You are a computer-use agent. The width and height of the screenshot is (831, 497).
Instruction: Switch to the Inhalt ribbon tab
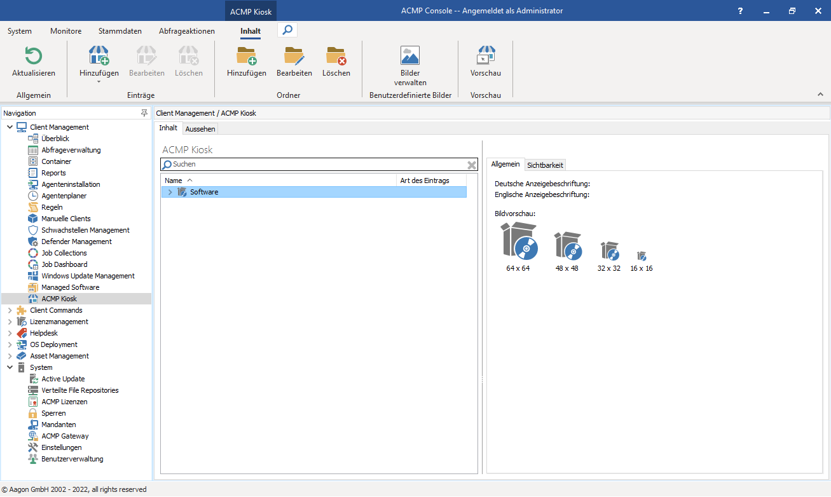coord(251,31)
